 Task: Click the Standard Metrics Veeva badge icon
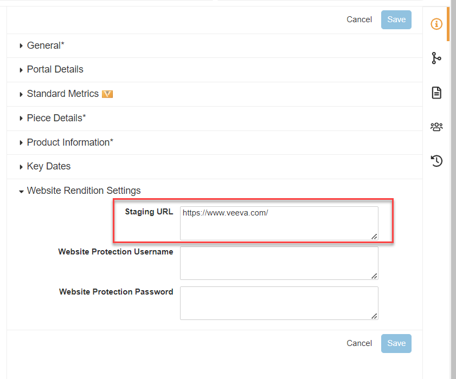tap(107, 94)
